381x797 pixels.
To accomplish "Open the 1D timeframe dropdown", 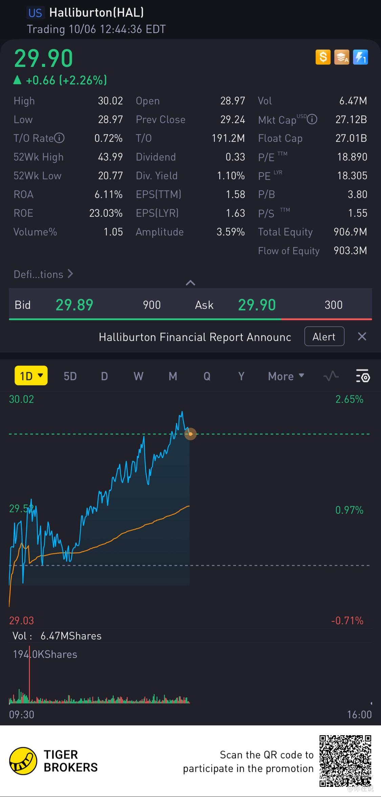I will (31, 376).
